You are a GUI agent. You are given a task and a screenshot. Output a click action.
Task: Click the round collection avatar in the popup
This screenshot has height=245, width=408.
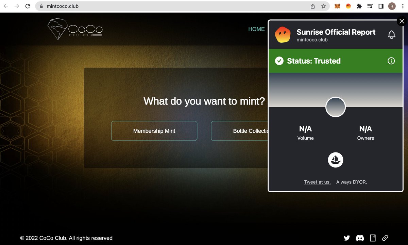(336, 107)
